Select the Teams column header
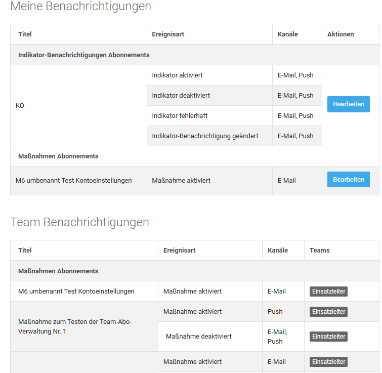382x373 pixels. click(319, 251)
